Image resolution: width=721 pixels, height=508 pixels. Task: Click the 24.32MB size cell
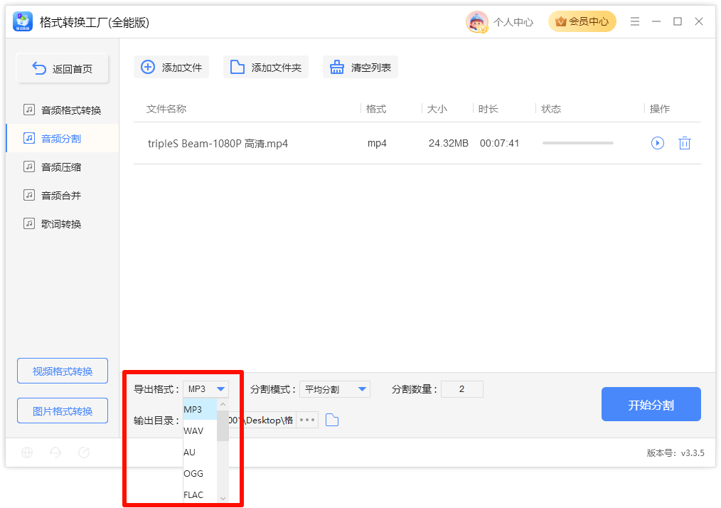point(449,144)
